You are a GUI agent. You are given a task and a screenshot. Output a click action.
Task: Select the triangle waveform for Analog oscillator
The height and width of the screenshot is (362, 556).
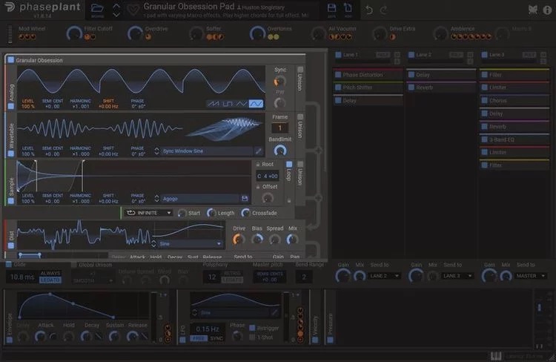(x=241, y=104)
